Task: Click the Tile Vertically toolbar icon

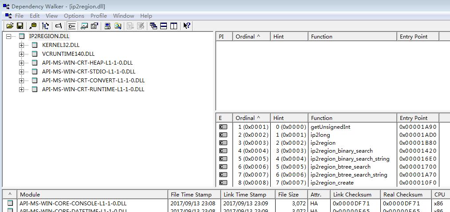Action: [174, 26]
